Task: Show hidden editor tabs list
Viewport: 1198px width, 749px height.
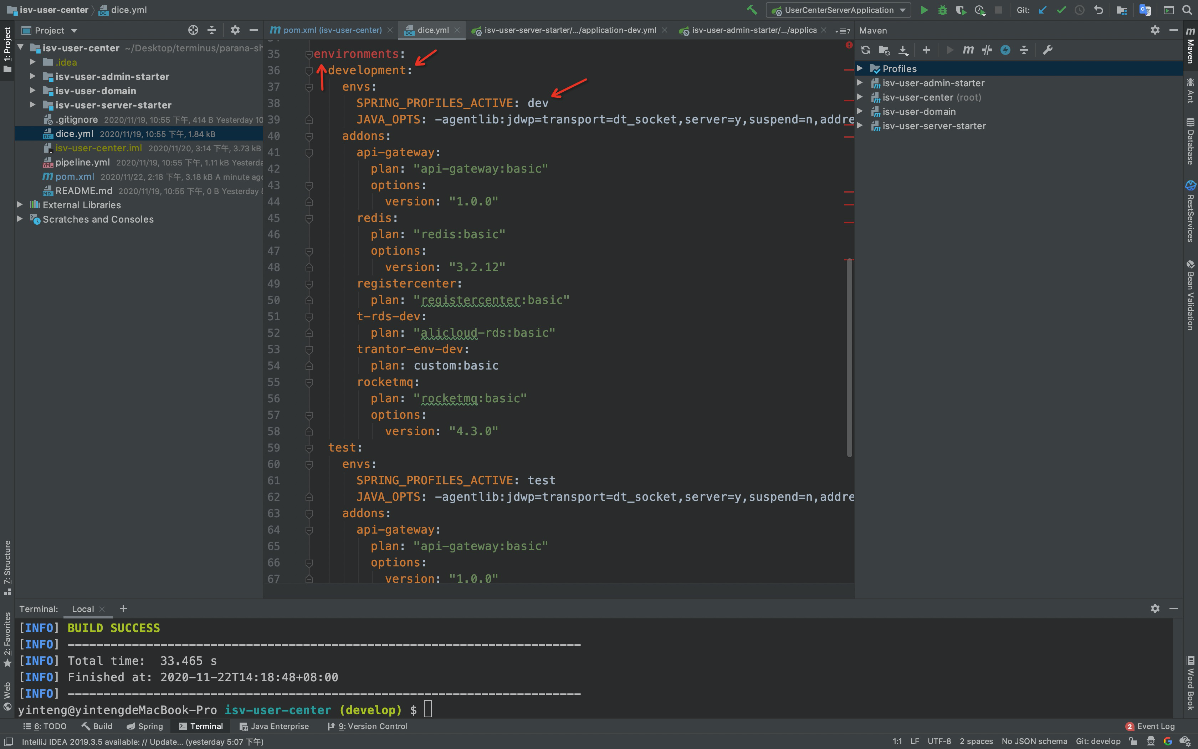Action: click(842, 31)
